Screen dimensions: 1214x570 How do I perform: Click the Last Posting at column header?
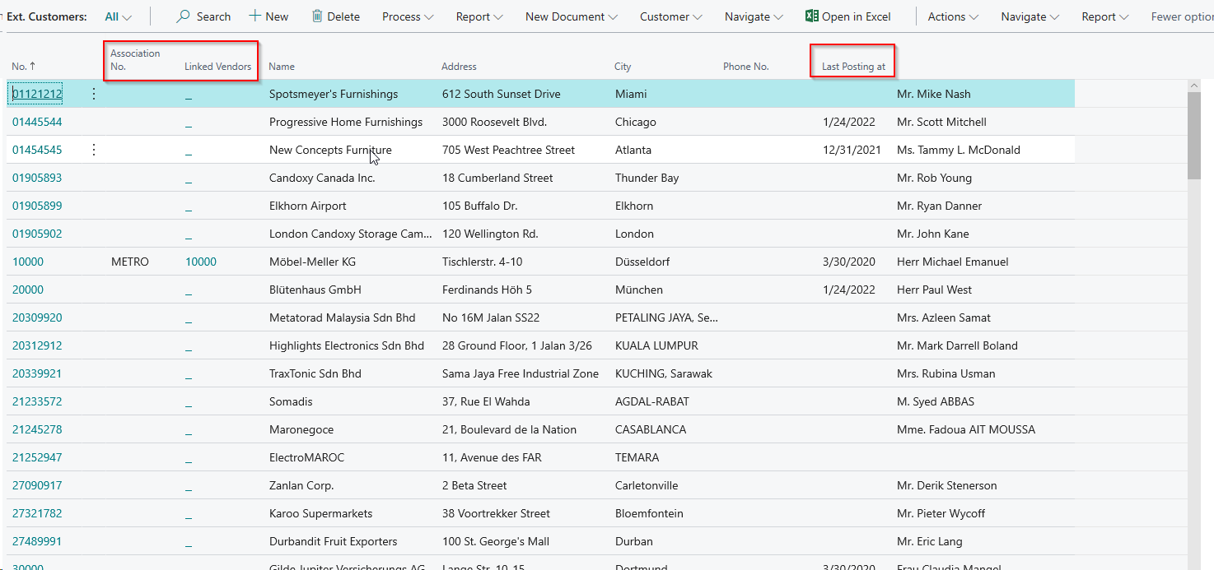(x=853, y=67)
